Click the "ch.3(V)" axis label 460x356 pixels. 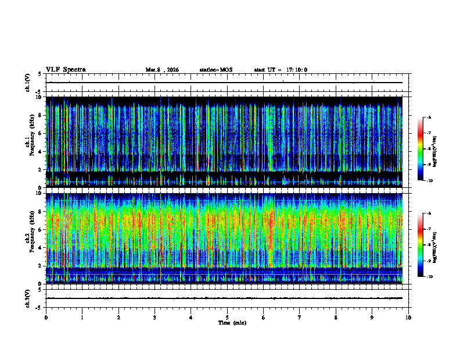tap(28, 298)
